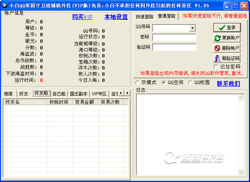Click the 密码 input field

pyautogui.click(x=174, y=38)
